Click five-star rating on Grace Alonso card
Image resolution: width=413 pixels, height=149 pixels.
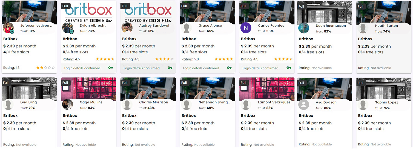click(224, 59)
